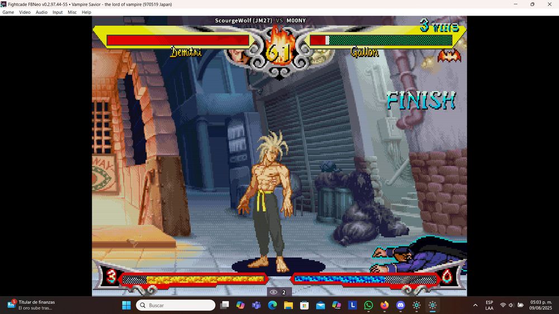This screenshot has width=559, height=314.
Task: Switch to the first Fightcade taskbar icon
Action: pyautogui.click(x=416, y=305)
